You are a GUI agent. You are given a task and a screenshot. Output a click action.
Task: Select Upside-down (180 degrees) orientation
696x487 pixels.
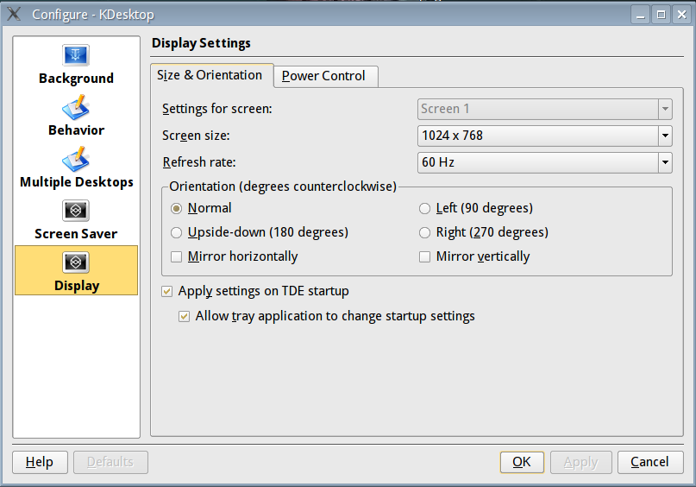point(176,232)
